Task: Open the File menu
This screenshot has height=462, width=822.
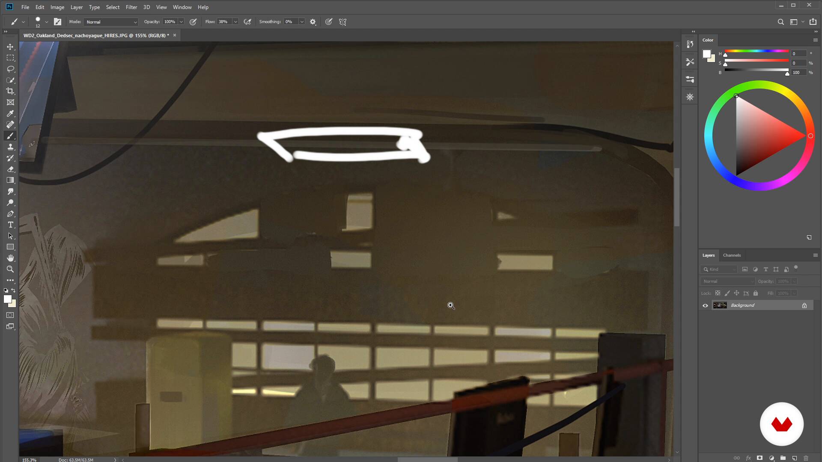Action: pyautogui.click(x=25, y=7)
